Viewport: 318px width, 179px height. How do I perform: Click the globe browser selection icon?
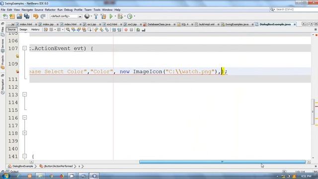pyautogui.click(x=87, y=16)
